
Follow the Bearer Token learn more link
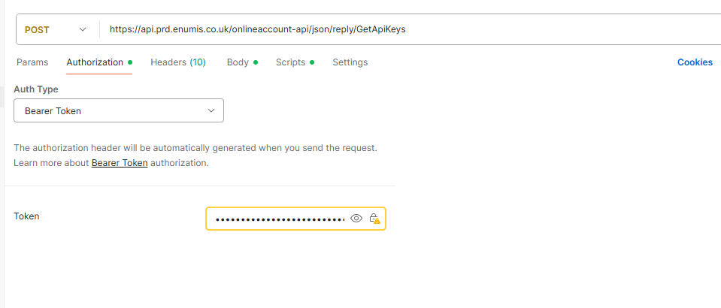pos(120,162)
